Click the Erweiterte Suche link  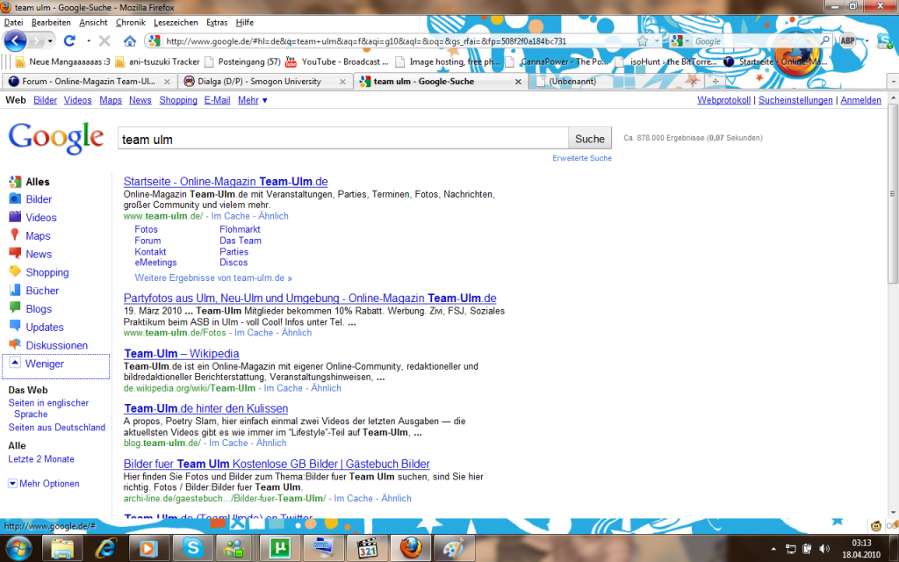tap(582, 158)
